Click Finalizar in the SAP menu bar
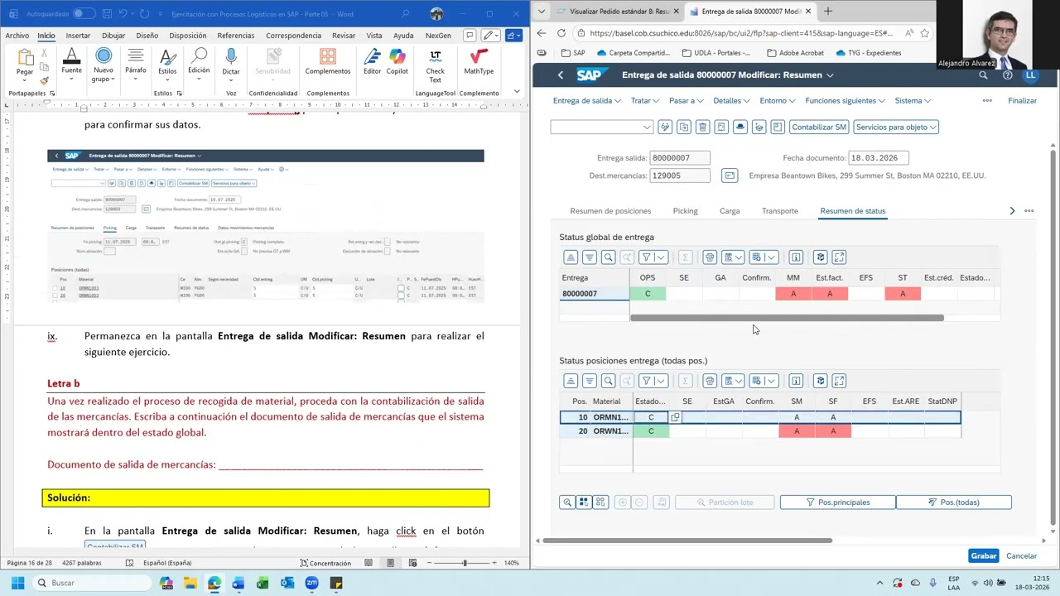1060x596 pixels. (x=1022, y=100)
